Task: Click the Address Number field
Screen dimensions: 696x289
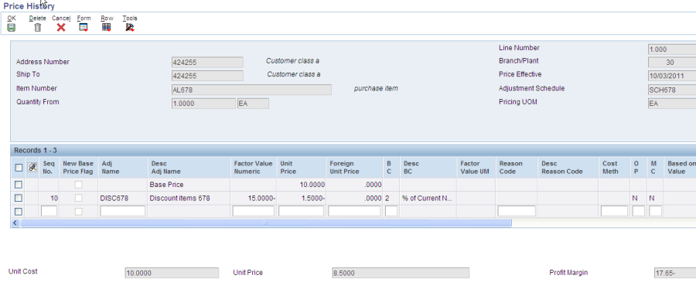Action: 207,62
